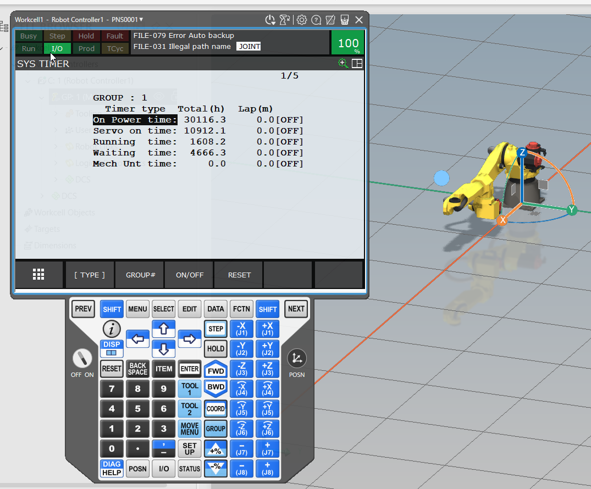The width and height of the screenshot is (591, 489).
Task: Click the round POSN position icon above the POSN label
Action: [x=297, y=358]
